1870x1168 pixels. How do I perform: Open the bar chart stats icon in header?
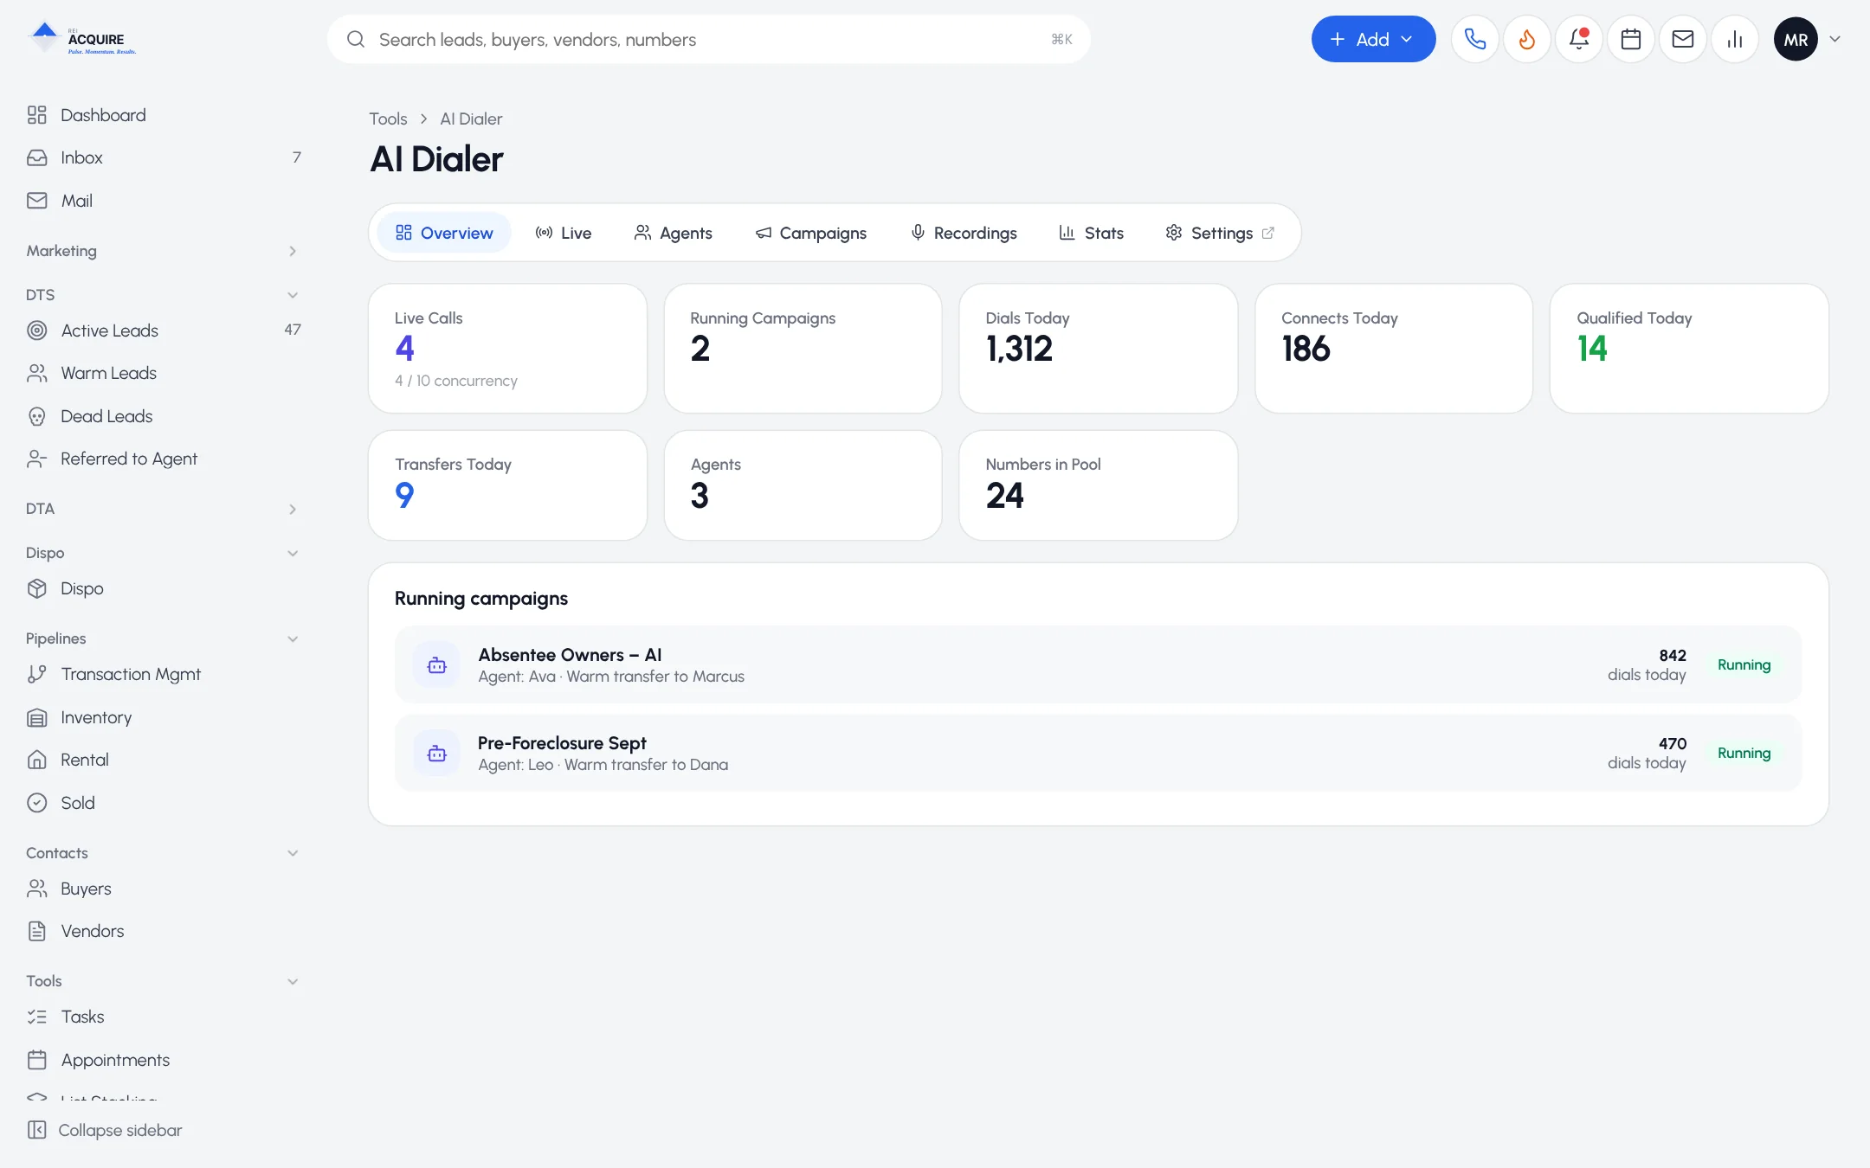click(1735, 39)
